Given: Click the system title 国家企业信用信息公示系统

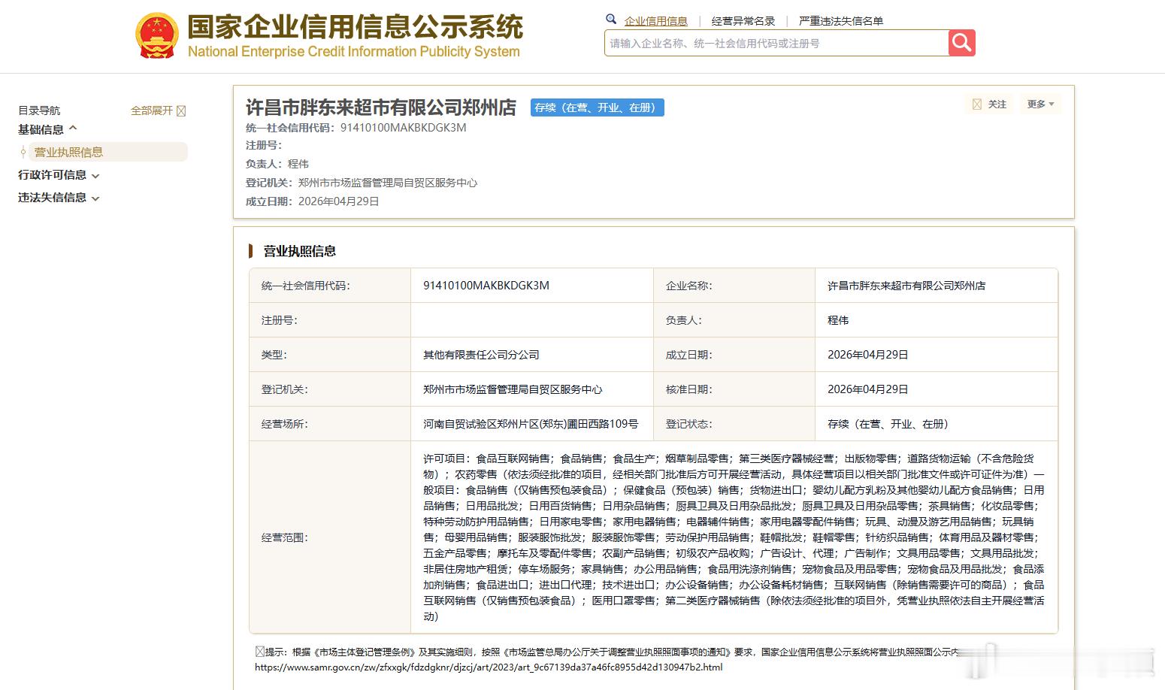Looking at the screenshot, I should 354,27.
